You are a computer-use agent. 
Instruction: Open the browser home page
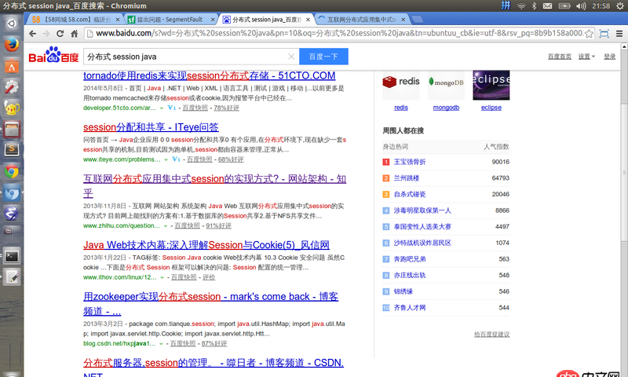point(74,34)
